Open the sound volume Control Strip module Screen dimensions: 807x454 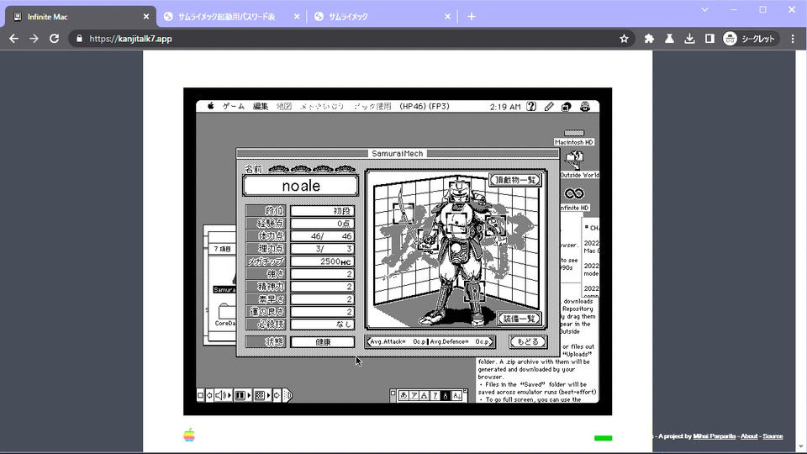point(222,395)
